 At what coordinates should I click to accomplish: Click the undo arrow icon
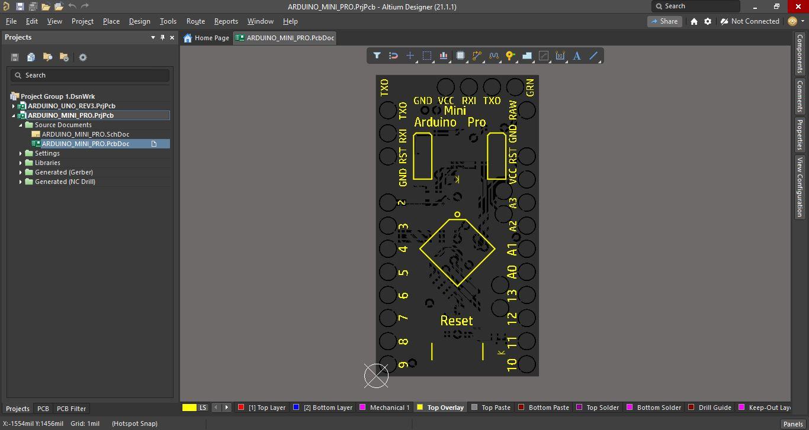[x=72, y=7]
